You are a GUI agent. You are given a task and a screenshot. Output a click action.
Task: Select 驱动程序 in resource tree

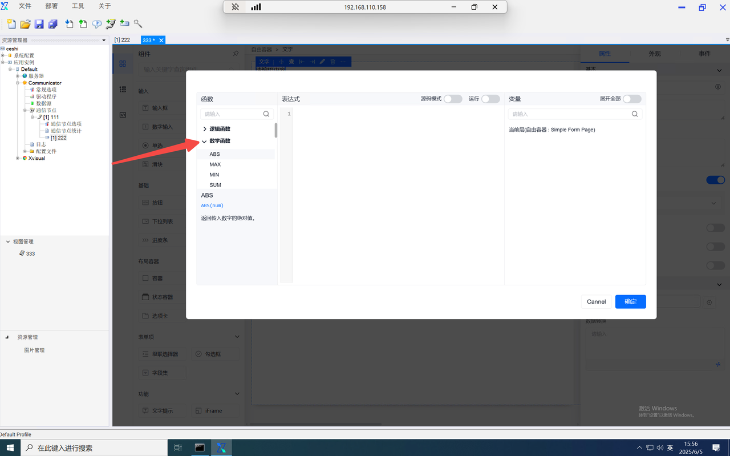46,96
